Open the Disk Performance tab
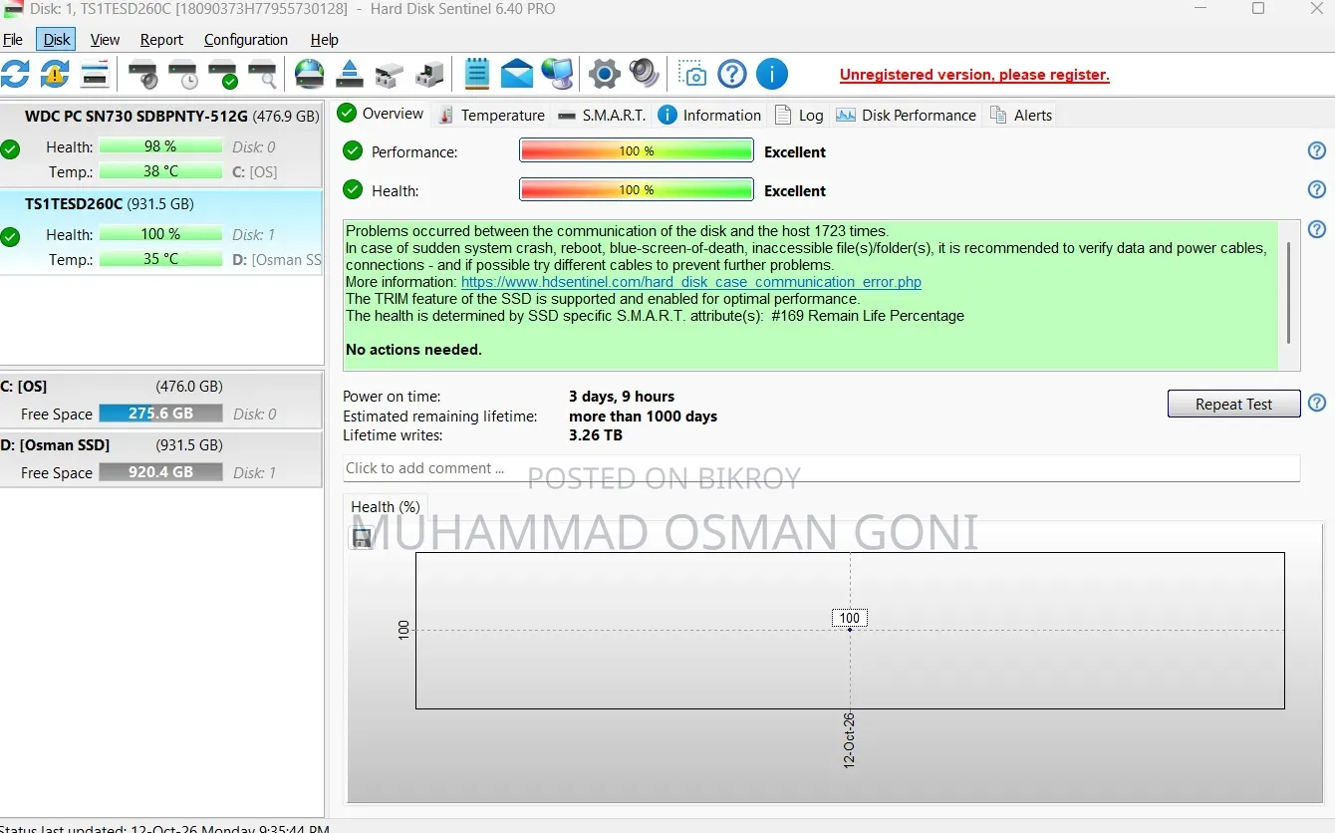Screen dimensions: 1335x833 [906, 115]
